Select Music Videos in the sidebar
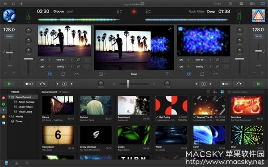The image size is (268, 167). tap(25, 107)
